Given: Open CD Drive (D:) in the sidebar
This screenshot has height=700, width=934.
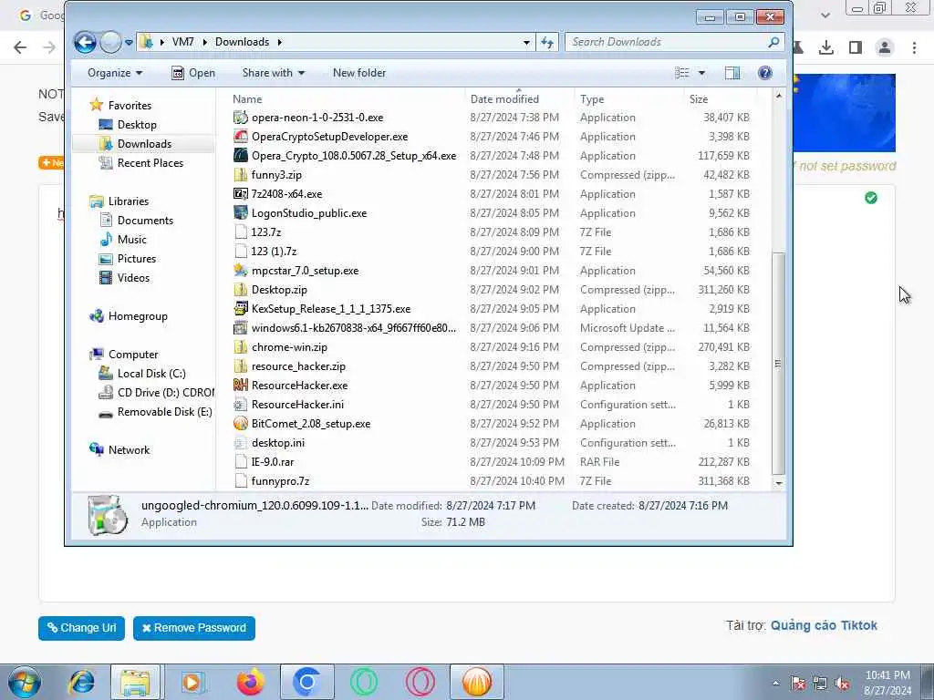Looking at the screenshot, I should coord(166,392).
